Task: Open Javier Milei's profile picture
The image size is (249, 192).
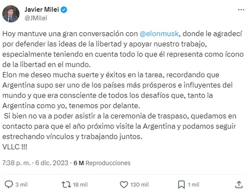Action: [x=11, y=14]
